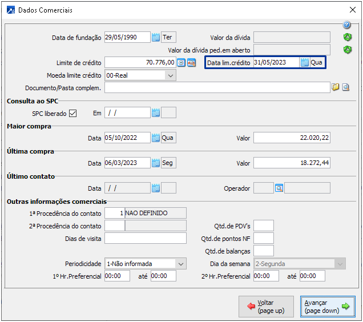Image resolution: width=363 pixels, height=322 pixels.
Task: Refresh the Valor da dívida value
Action: pyautogui.click(x=347, y=38)
